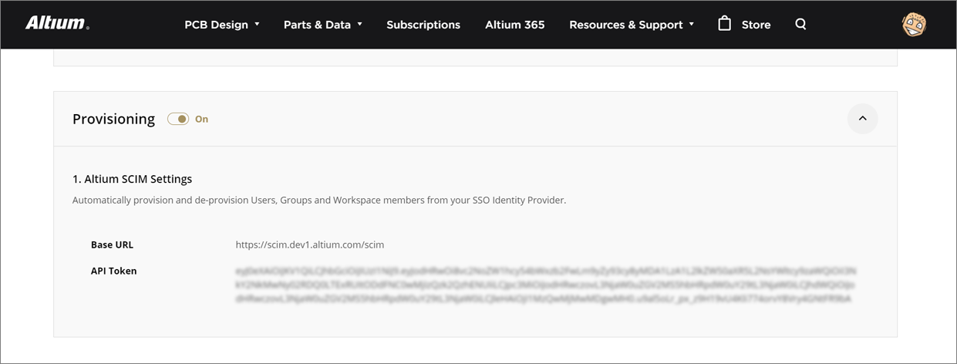Click the Store text link

pos(756,25)
